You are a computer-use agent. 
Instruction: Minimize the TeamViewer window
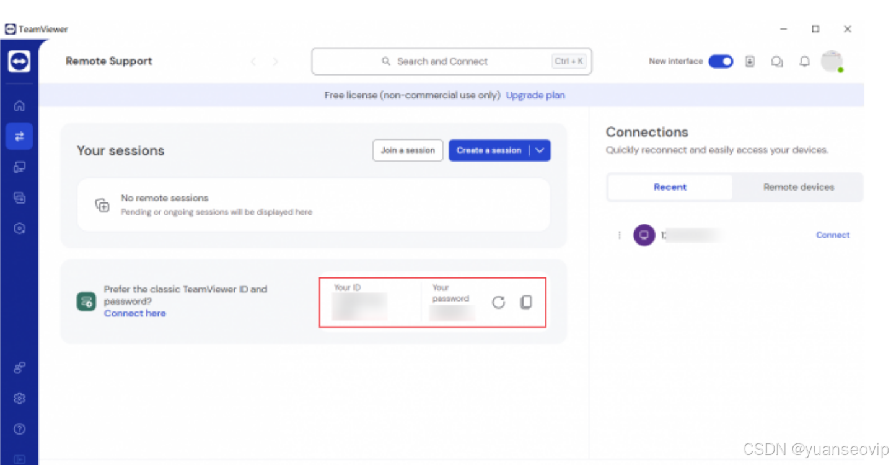point(784,29)
